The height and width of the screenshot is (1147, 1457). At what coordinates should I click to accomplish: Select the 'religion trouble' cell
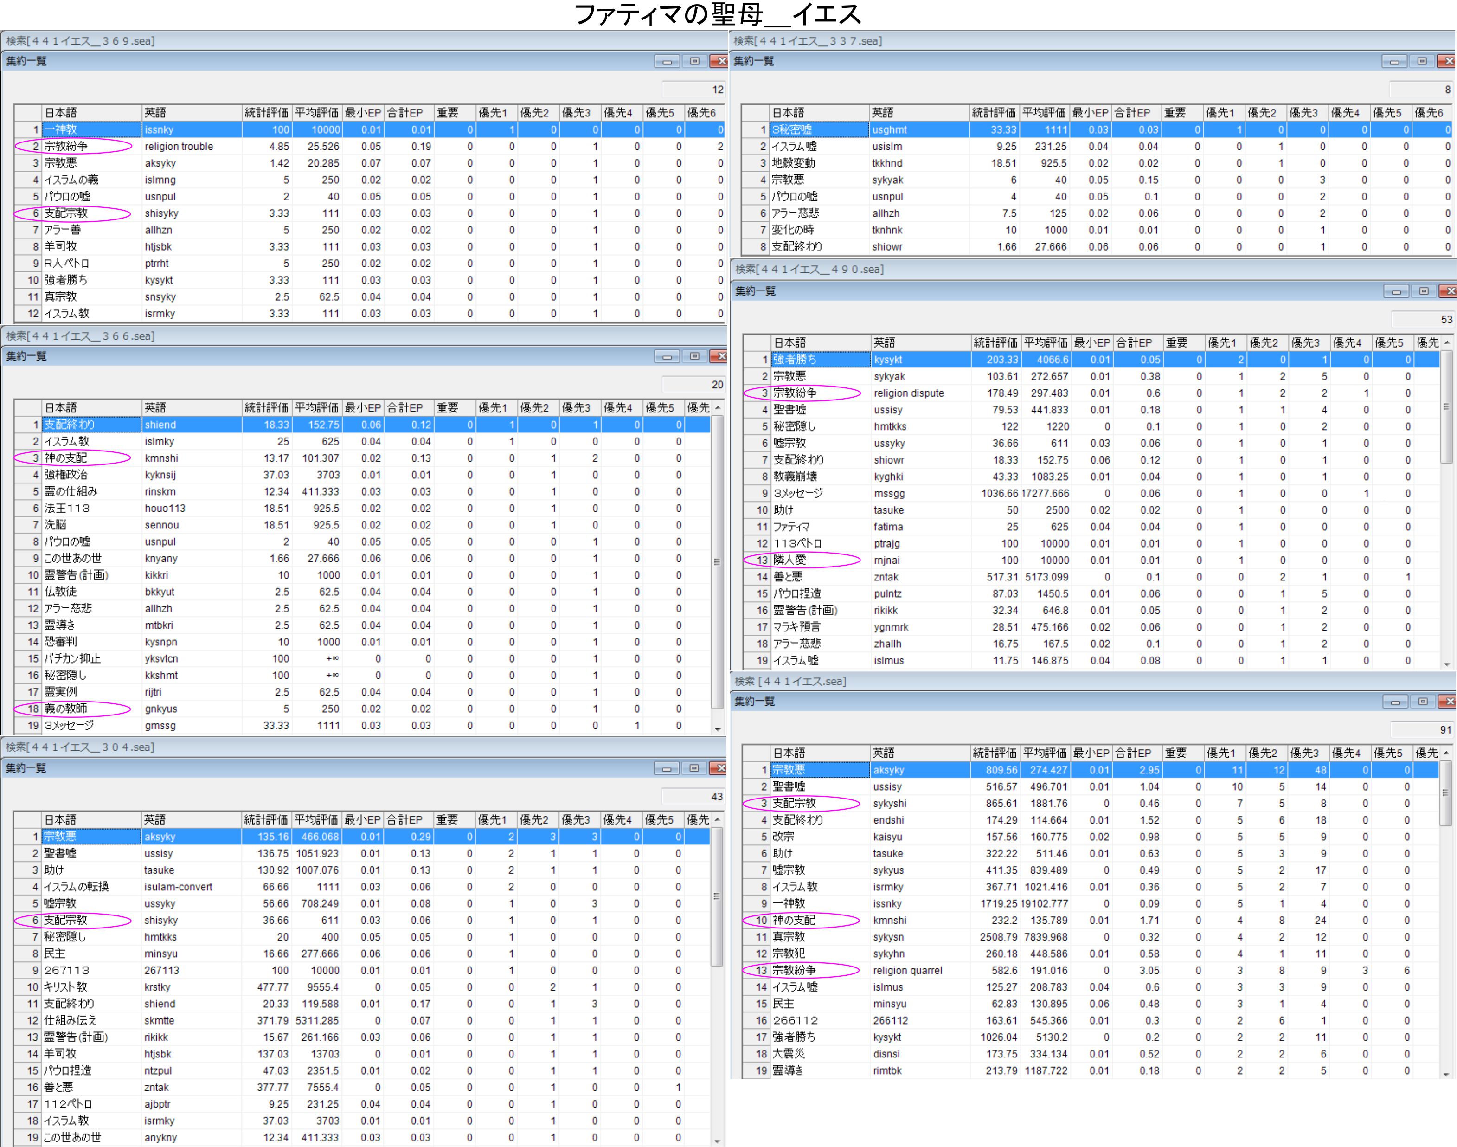coord(192,147)
